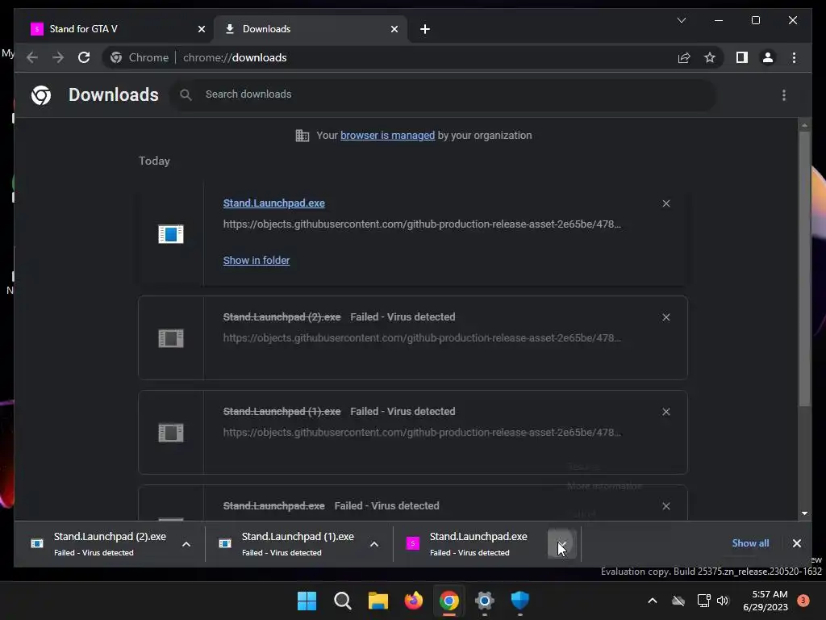Image resolution: width=826 pixels, height=620 pixels.
Task: Open the Stand.Launchpad.exe file link
Action: click(273, 203)
